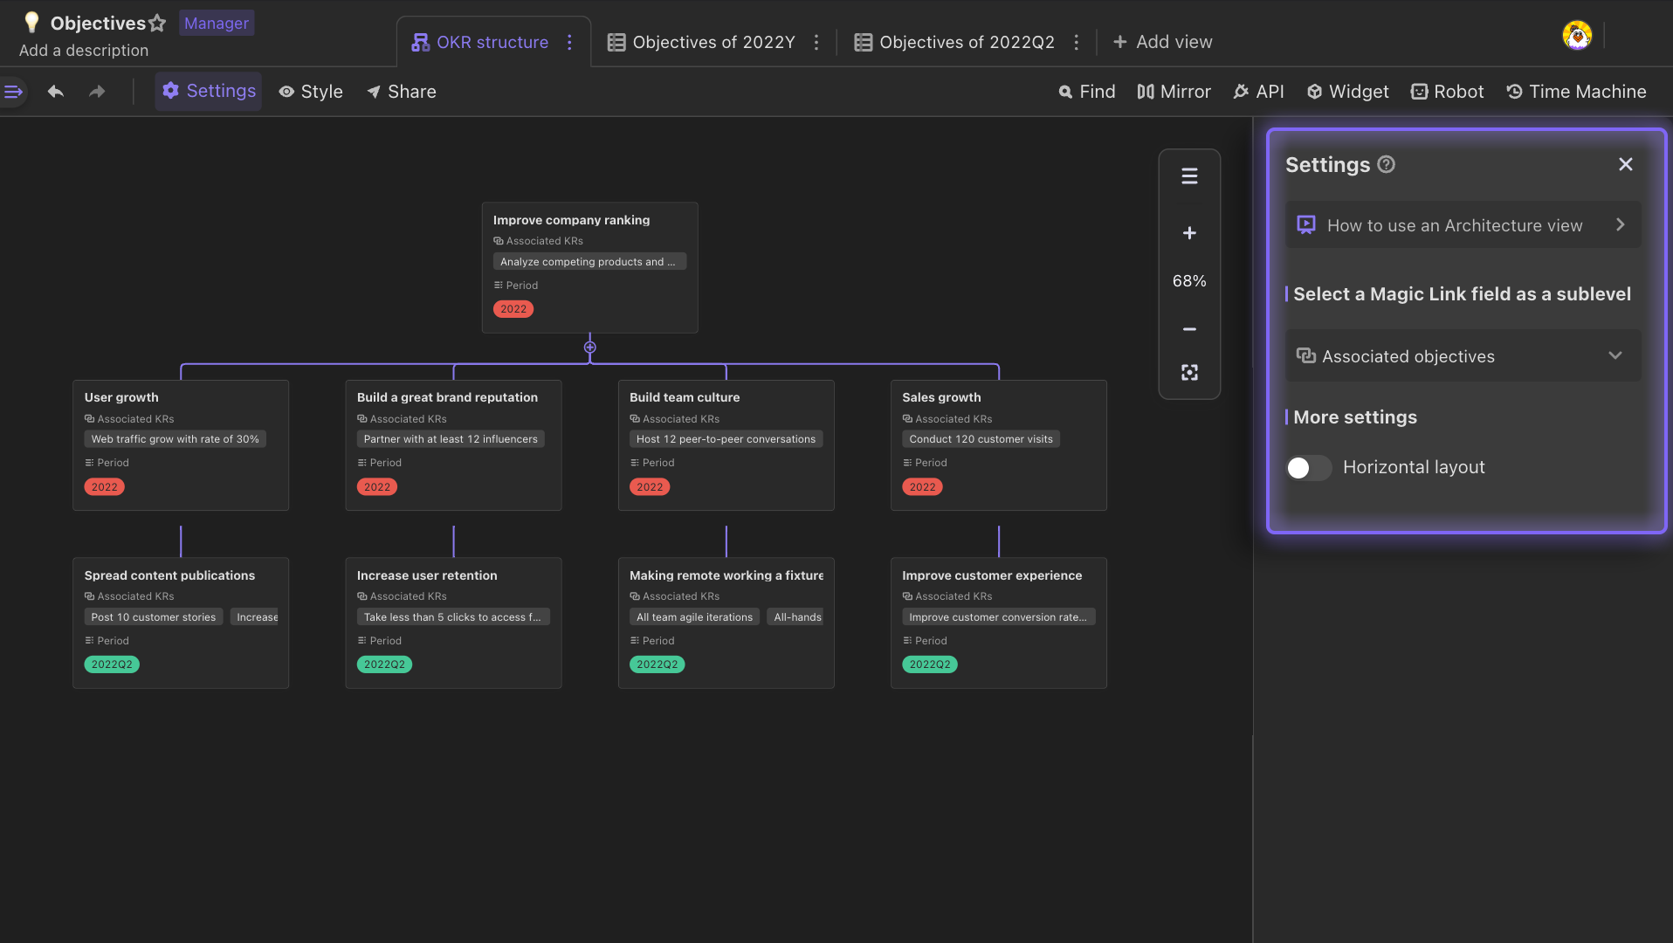Open Settings gear in toolbar
This screenshot has width=1673, height=943.
point(209,92)
